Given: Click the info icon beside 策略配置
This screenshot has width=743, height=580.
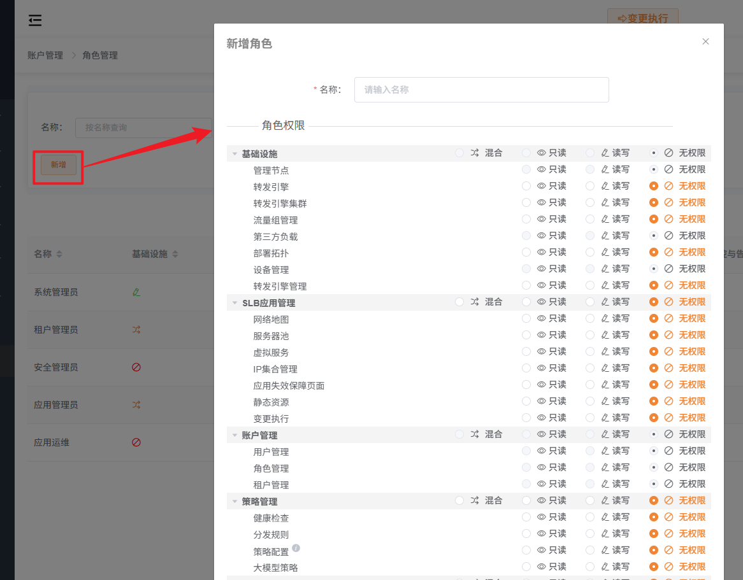Looking at the screenshot, I should pos(296,548).
